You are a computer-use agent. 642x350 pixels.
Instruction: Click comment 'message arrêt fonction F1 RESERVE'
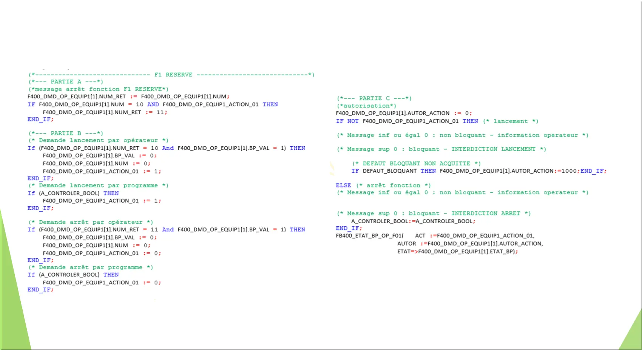pyautogui.click(x=99, y=89)
